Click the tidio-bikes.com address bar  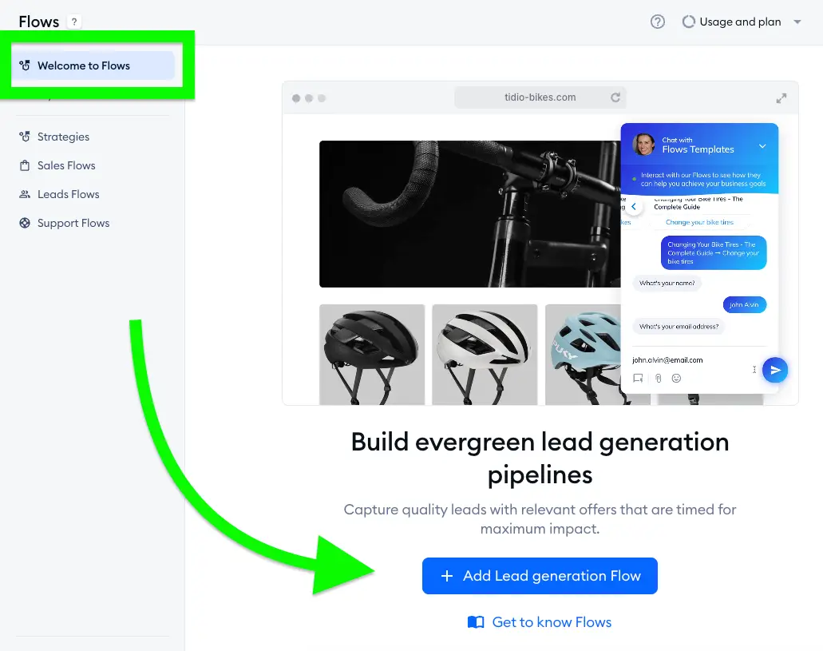(540, 97)
